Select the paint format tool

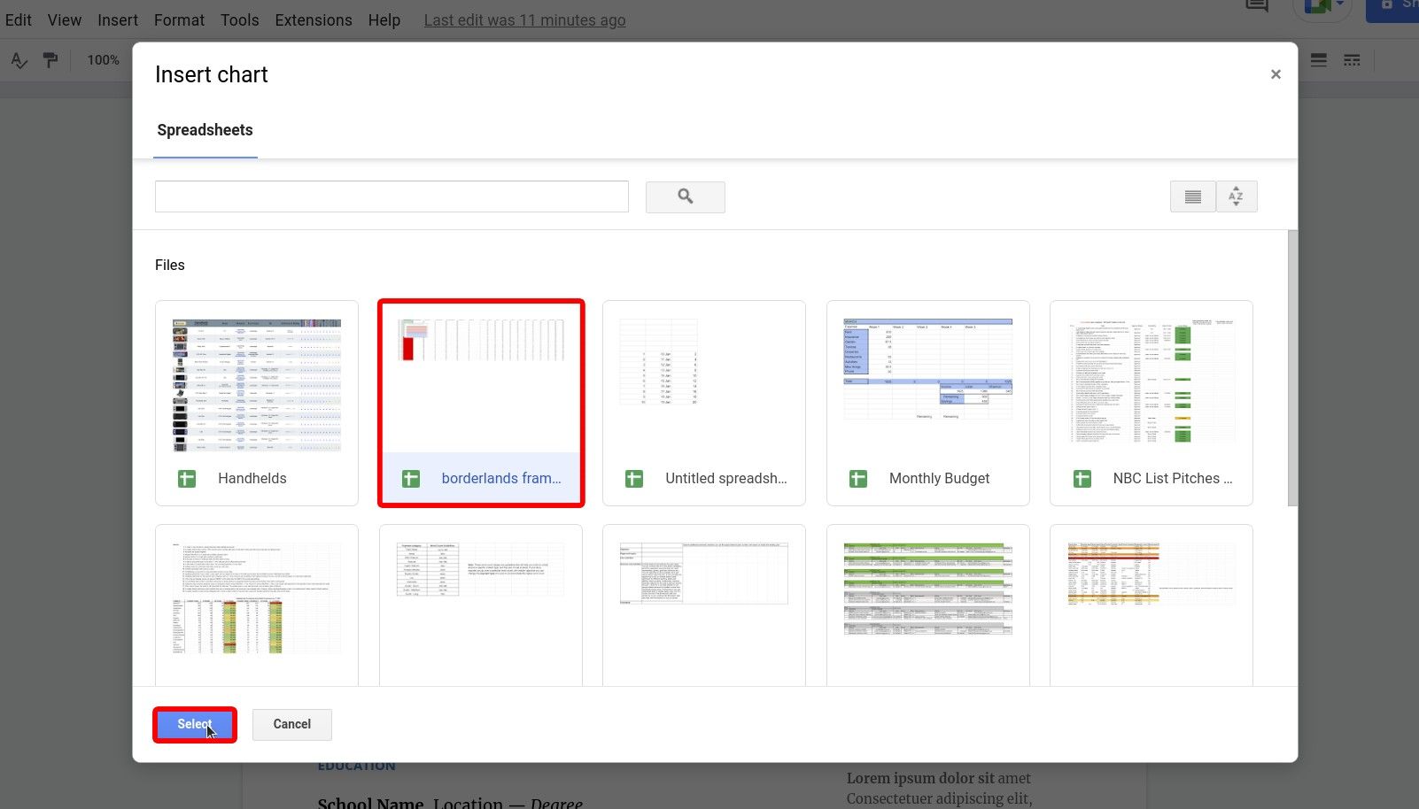point(50,60)
